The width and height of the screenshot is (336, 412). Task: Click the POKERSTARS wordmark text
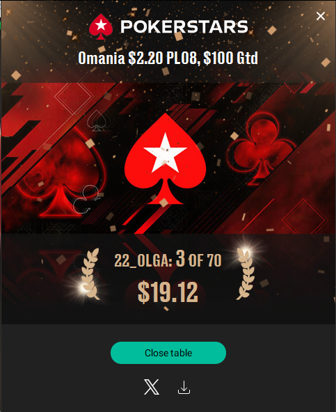184,27
